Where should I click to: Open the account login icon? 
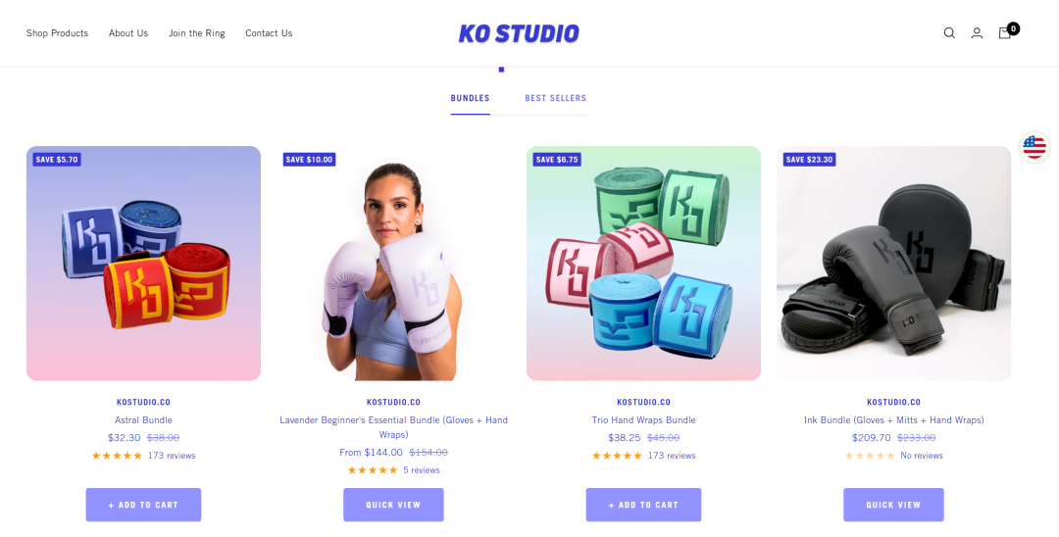[x=977, y=33]
